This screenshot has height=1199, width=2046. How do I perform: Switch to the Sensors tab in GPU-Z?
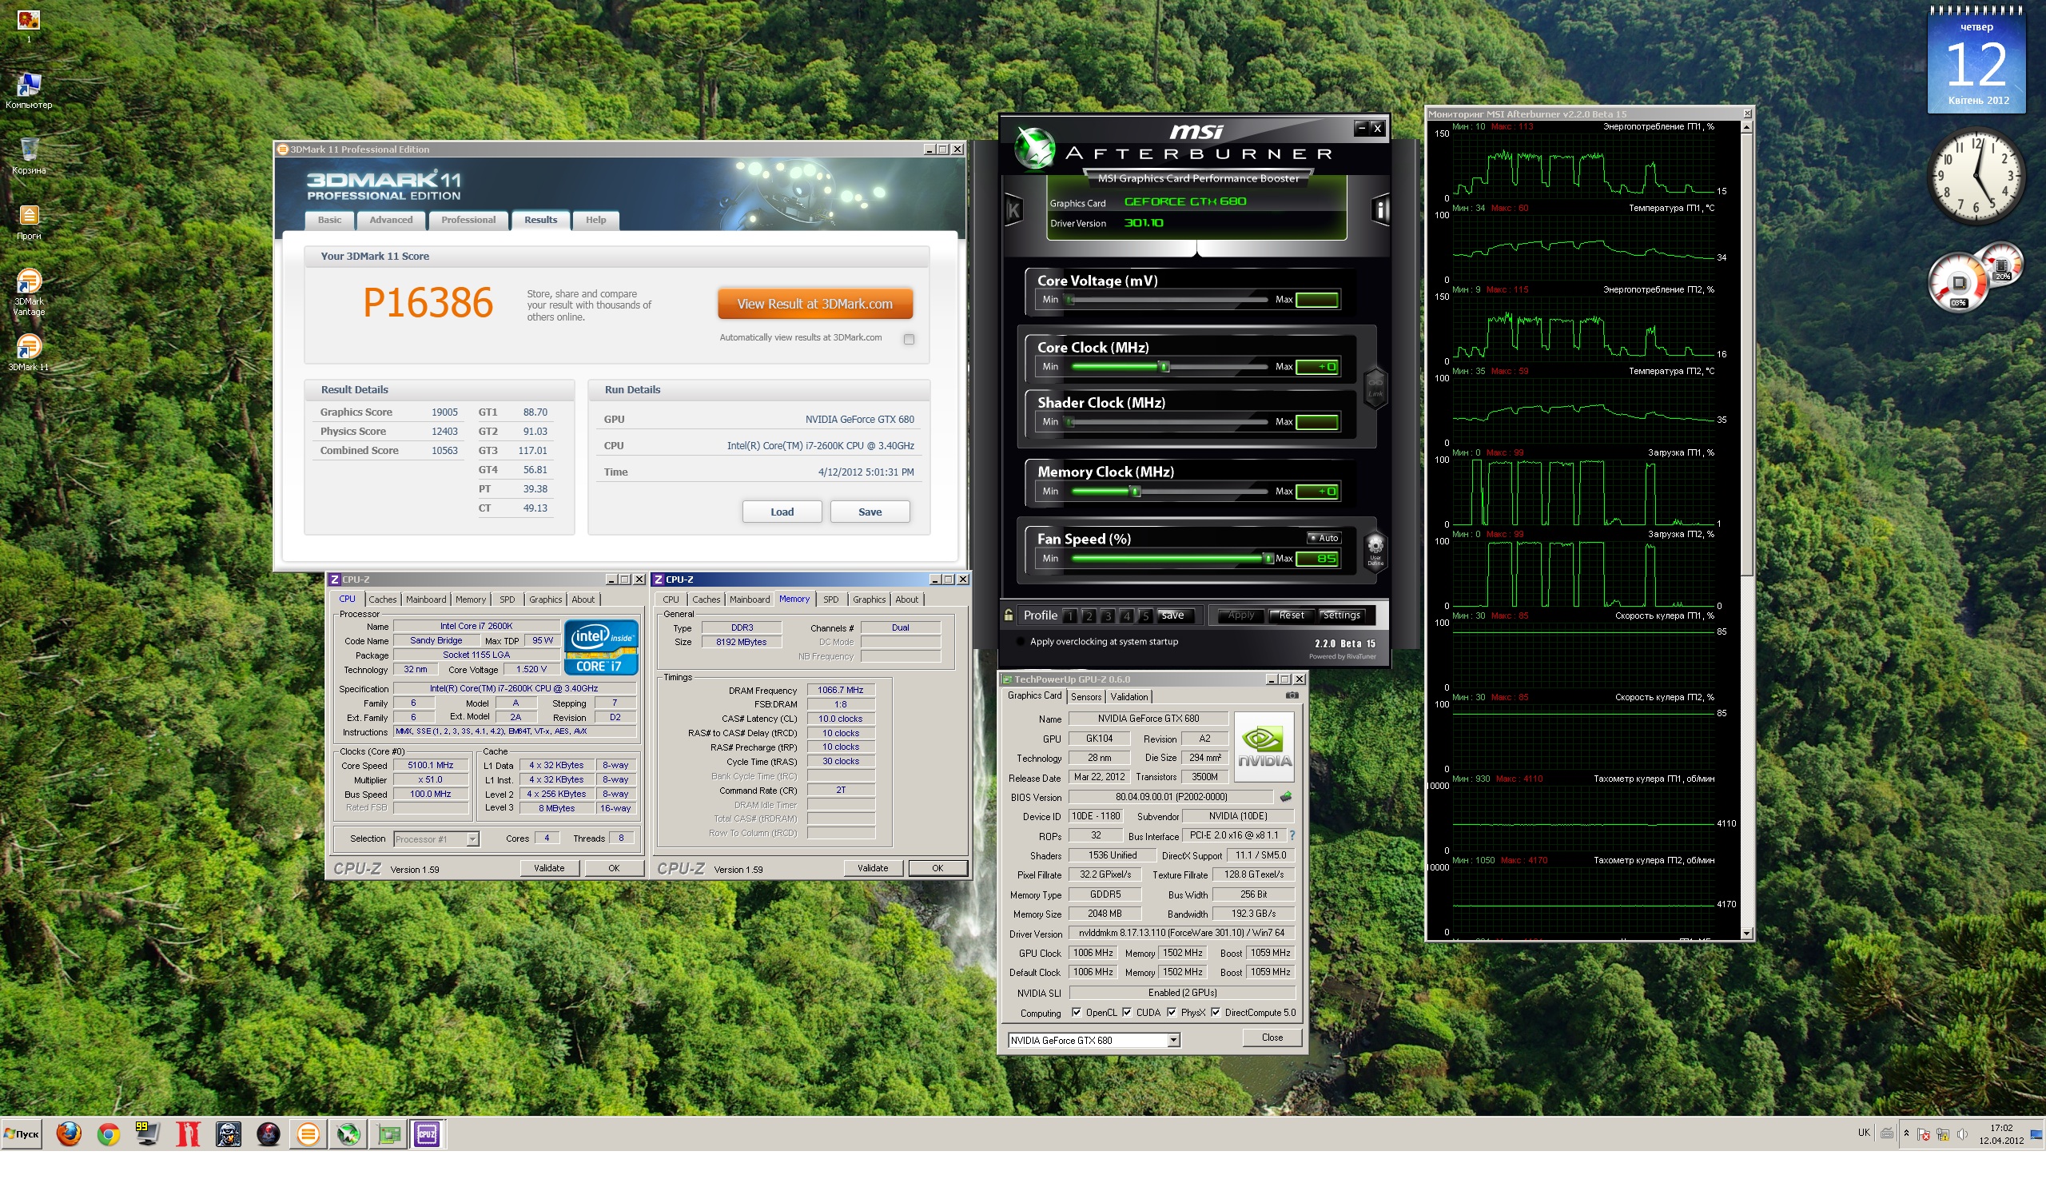1085,697
